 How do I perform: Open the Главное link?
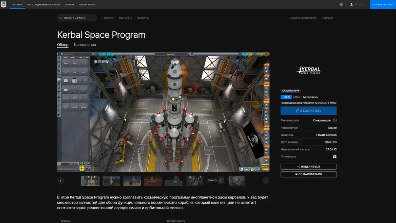108,18
